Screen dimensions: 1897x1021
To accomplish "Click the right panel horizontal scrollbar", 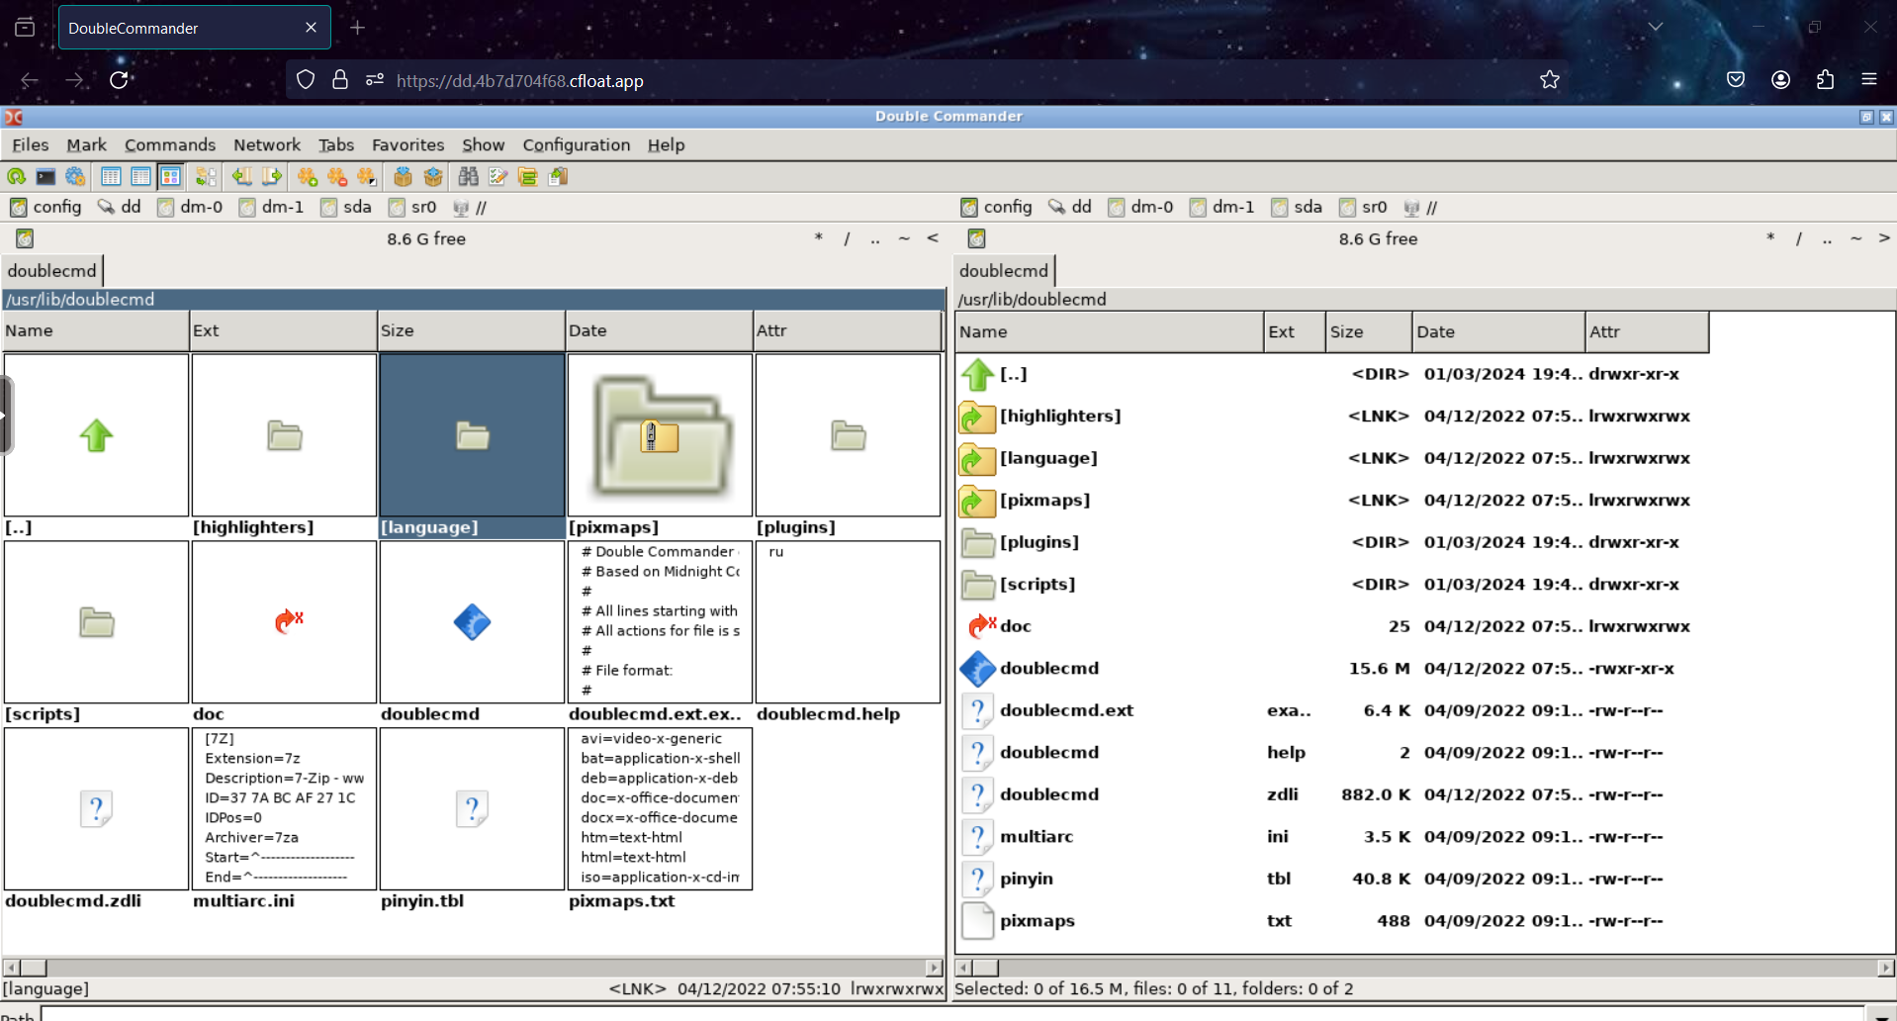I will [1425, 968].
